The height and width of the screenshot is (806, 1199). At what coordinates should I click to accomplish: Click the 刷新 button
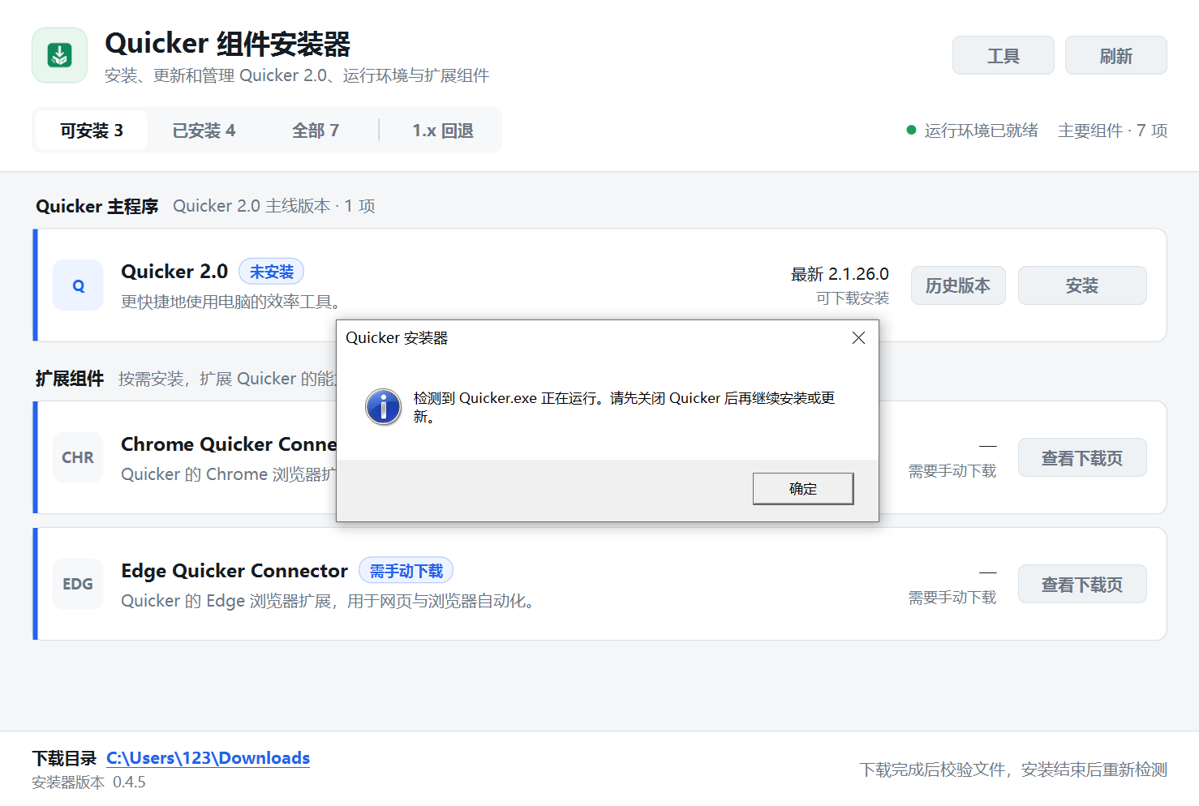(x=1115, y=55)
